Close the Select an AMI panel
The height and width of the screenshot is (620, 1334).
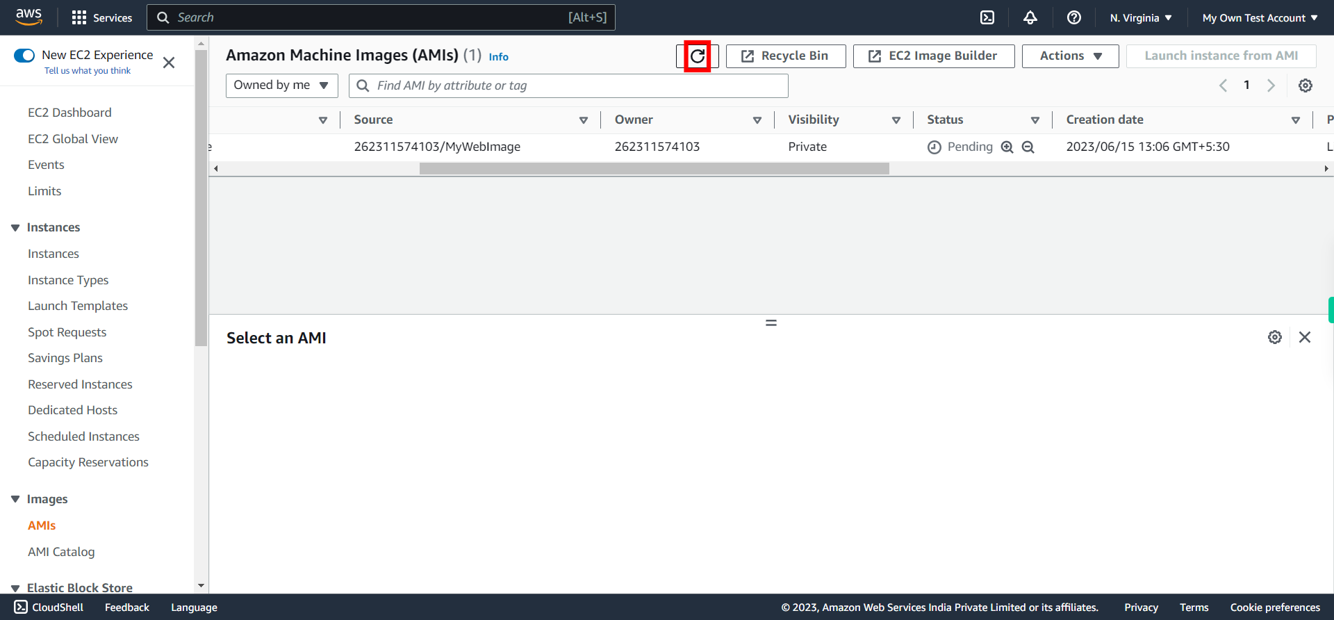coord(1305,337)
